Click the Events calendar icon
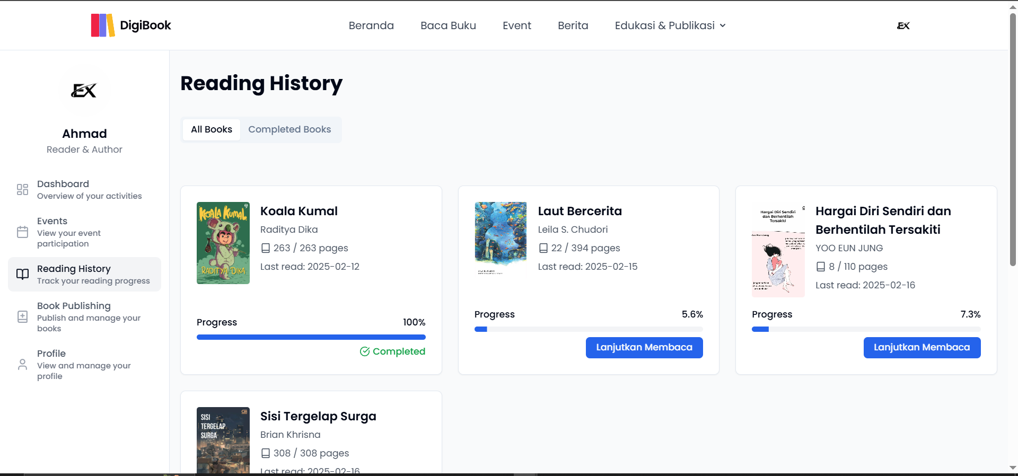Image resolution: width=1018 pixels, height=476 pixels. 22,232
